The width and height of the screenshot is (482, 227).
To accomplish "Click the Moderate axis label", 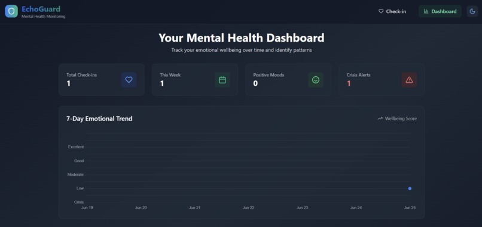I will (75, 175).
